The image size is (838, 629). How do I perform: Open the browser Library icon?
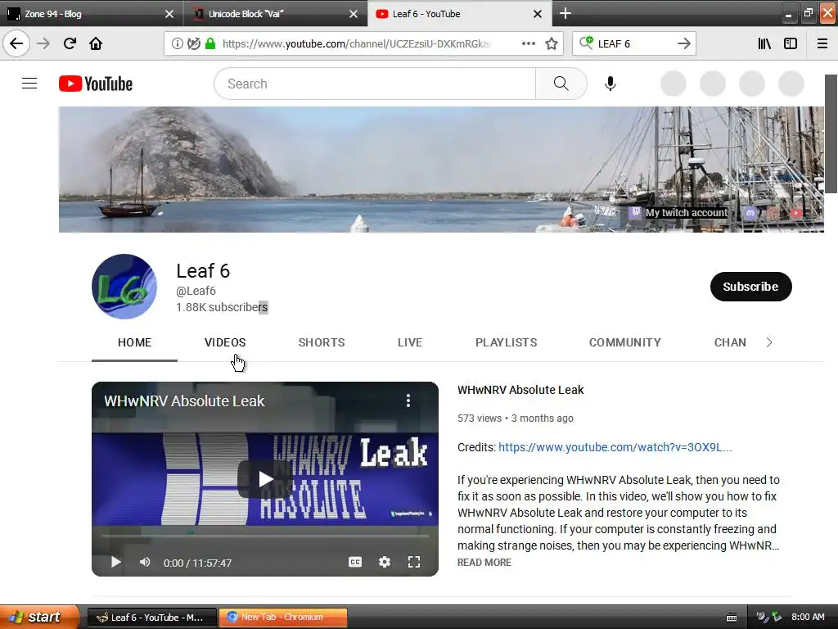[764, 44]
